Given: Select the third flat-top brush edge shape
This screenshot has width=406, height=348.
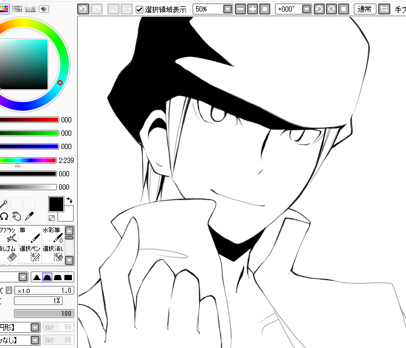Looking at the screenshot, I should (57, 277).
